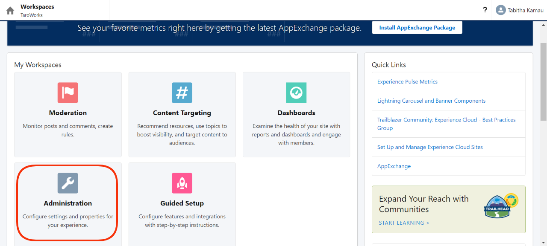The width and height of the screenshot is (547, 246).
Task: Click 'Recommend resources, use topics' description
Action: (182, 134)
